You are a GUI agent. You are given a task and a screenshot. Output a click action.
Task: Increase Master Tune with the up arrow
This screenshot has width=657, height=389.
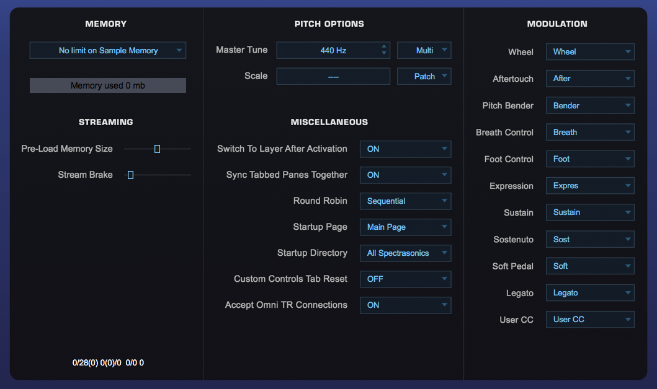pos(384,46)
